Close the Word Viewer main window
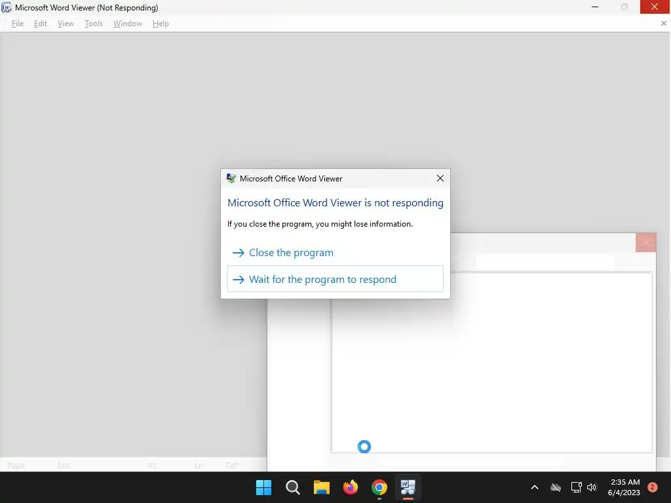671x503 pixels. [x=655, y=7]
